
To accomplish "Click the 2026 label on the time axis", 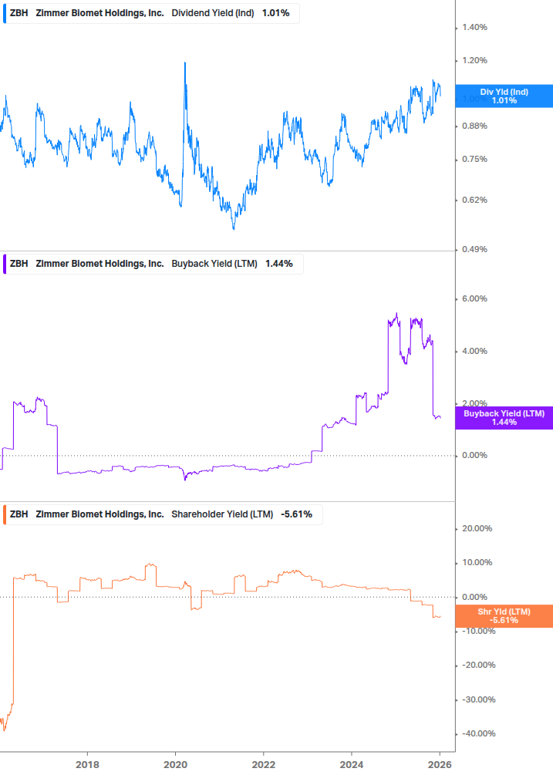I will coord(440,765).
